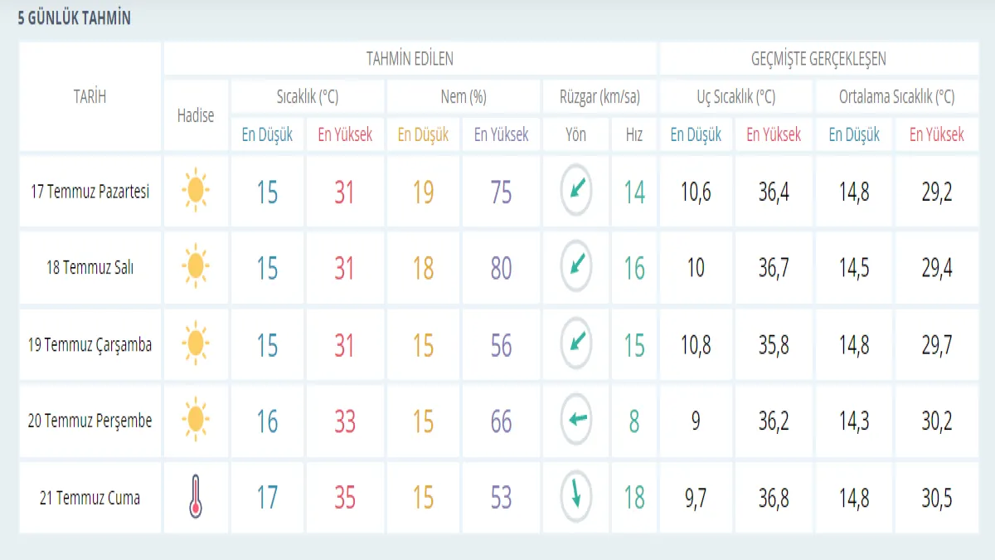Open the 21 Temmuz Cuma date row
The width and height of the screenshot is (995, 560).
pyautogui.click(x=90, y=498)
